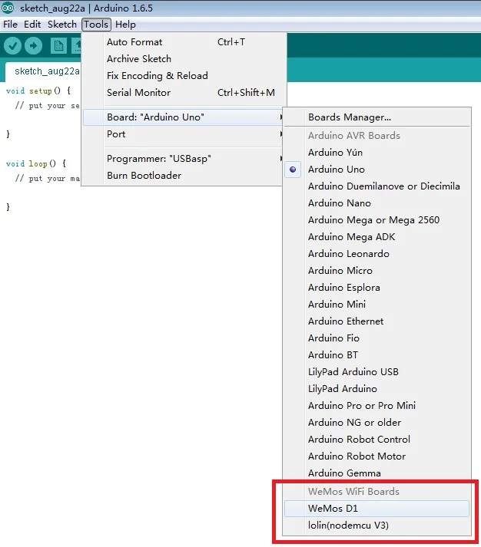481x547 pixels.
Task: Close the Tools menu via its header
Action: point(96,25)
